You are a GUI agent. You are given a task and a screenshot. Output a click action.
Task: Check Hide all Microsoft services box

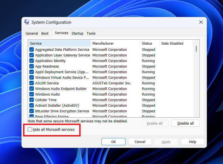(30, 129)
